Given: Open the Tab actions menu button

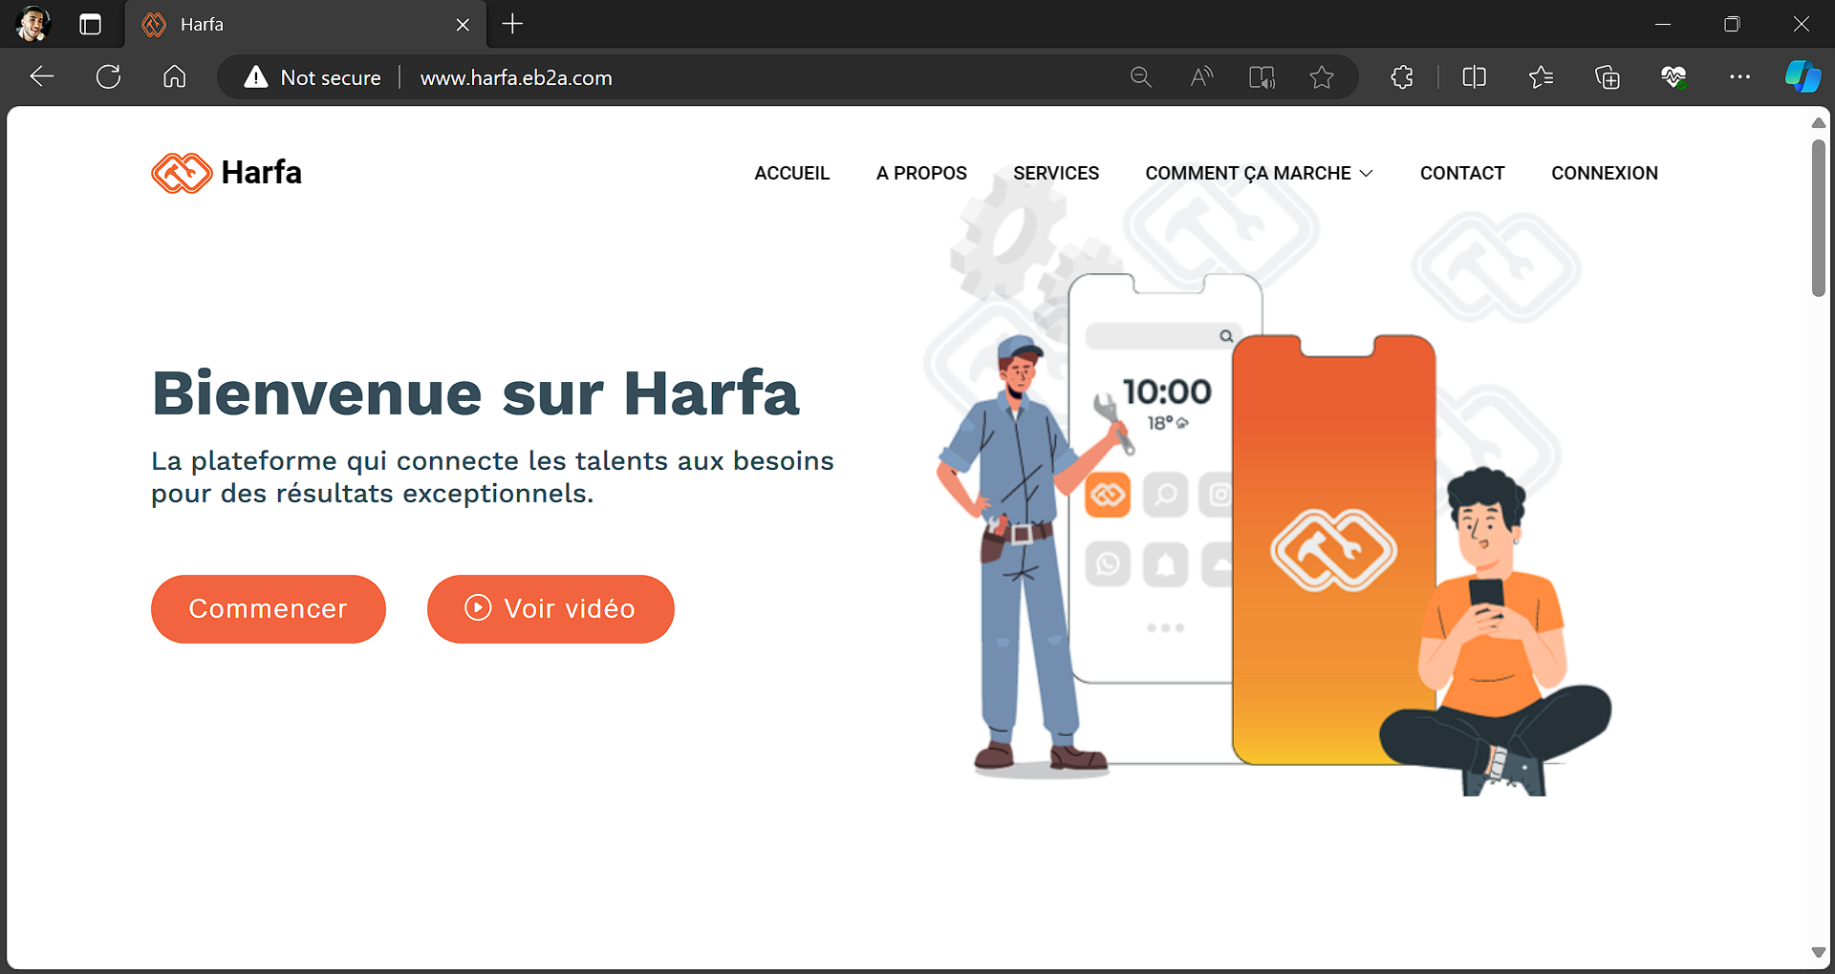Looking at the screenshot, I should (x=91, y=25).
